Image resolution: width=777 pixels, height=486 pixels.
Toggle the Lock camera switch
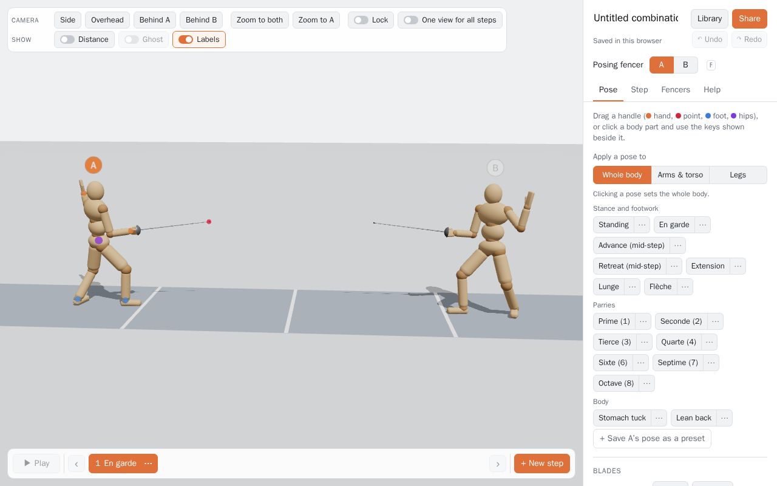pyautogui.click(x=371, y=20)
